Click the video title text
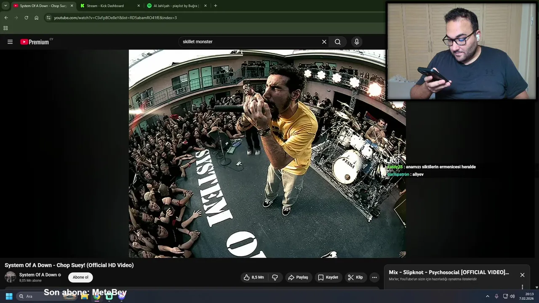 69,265
